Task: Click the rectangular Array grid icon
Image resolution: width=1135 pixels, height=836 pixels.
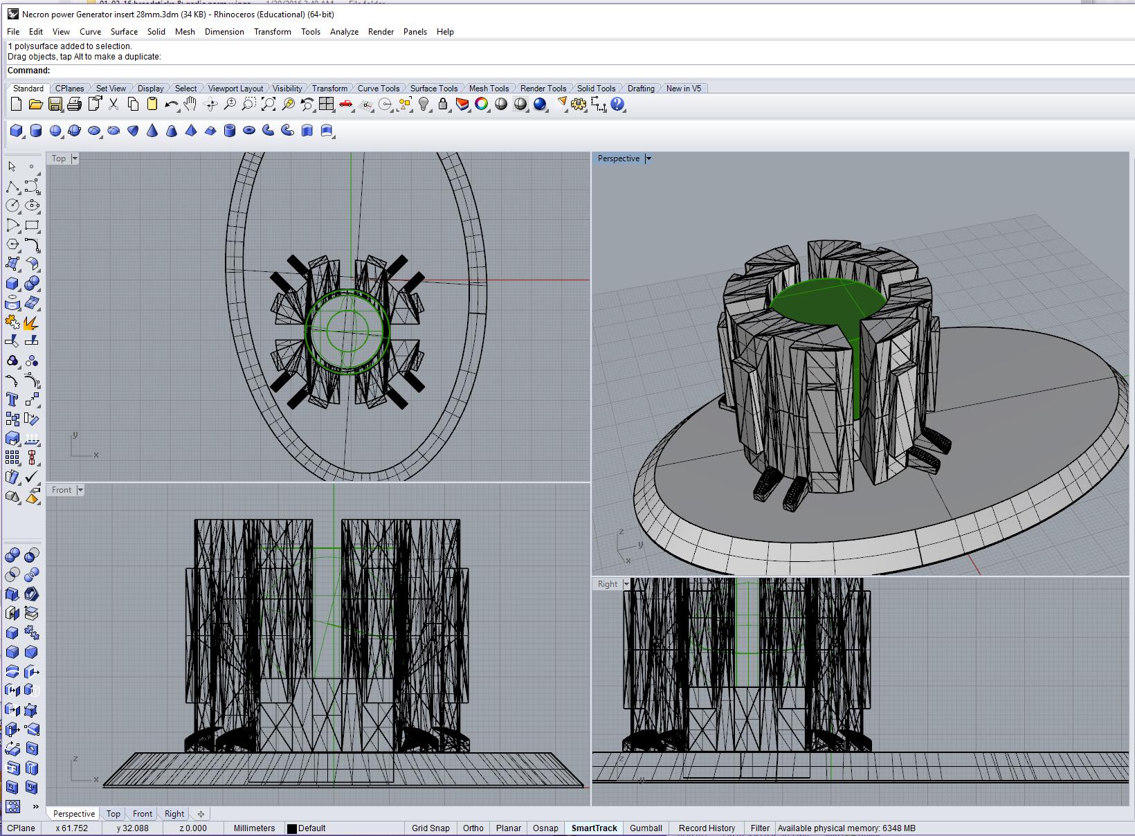Action: pos(12,457)
